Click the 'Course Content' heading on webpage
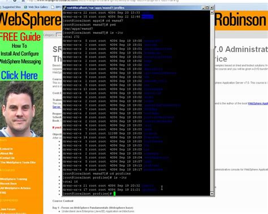The width and height of the screenshot is (268, 214). [x=63, y=201]
